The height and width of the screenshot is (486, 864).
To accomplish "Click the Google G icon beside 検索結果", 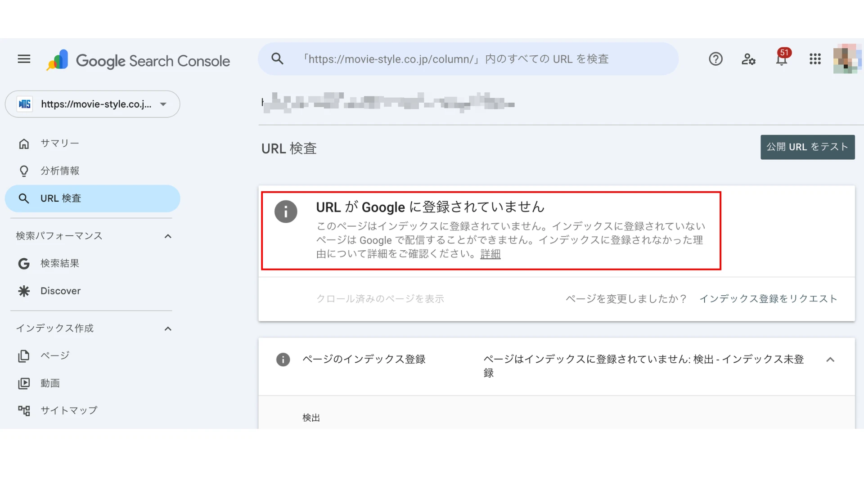I will (x=24, y=264).
